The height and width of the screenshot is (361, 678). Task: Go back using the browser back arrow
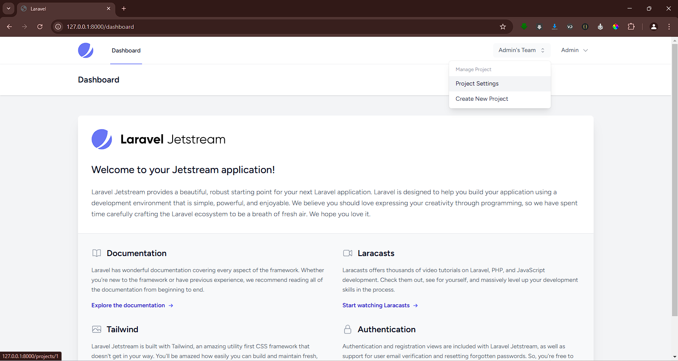click(9, 27)
